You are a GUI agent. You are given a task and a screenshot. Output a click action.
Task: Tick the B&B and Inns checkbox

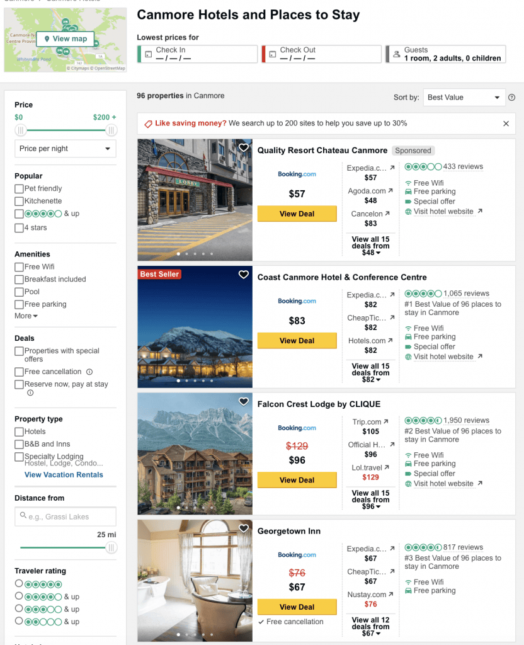click(19, 444)
